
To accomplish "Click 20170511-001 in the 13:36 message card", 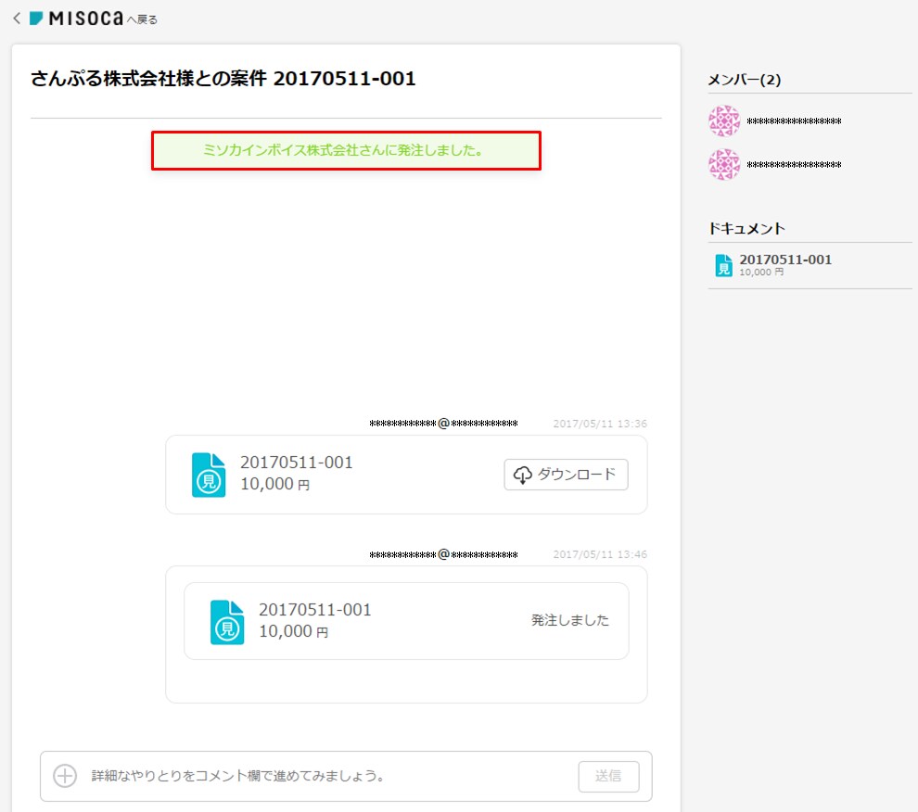I will click(x=296, y=463).
